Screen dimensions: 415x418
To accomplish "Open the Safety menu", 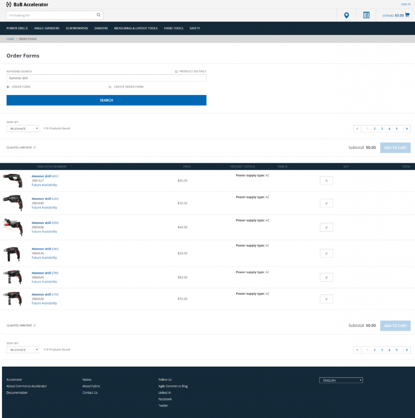I will point(195,28).
